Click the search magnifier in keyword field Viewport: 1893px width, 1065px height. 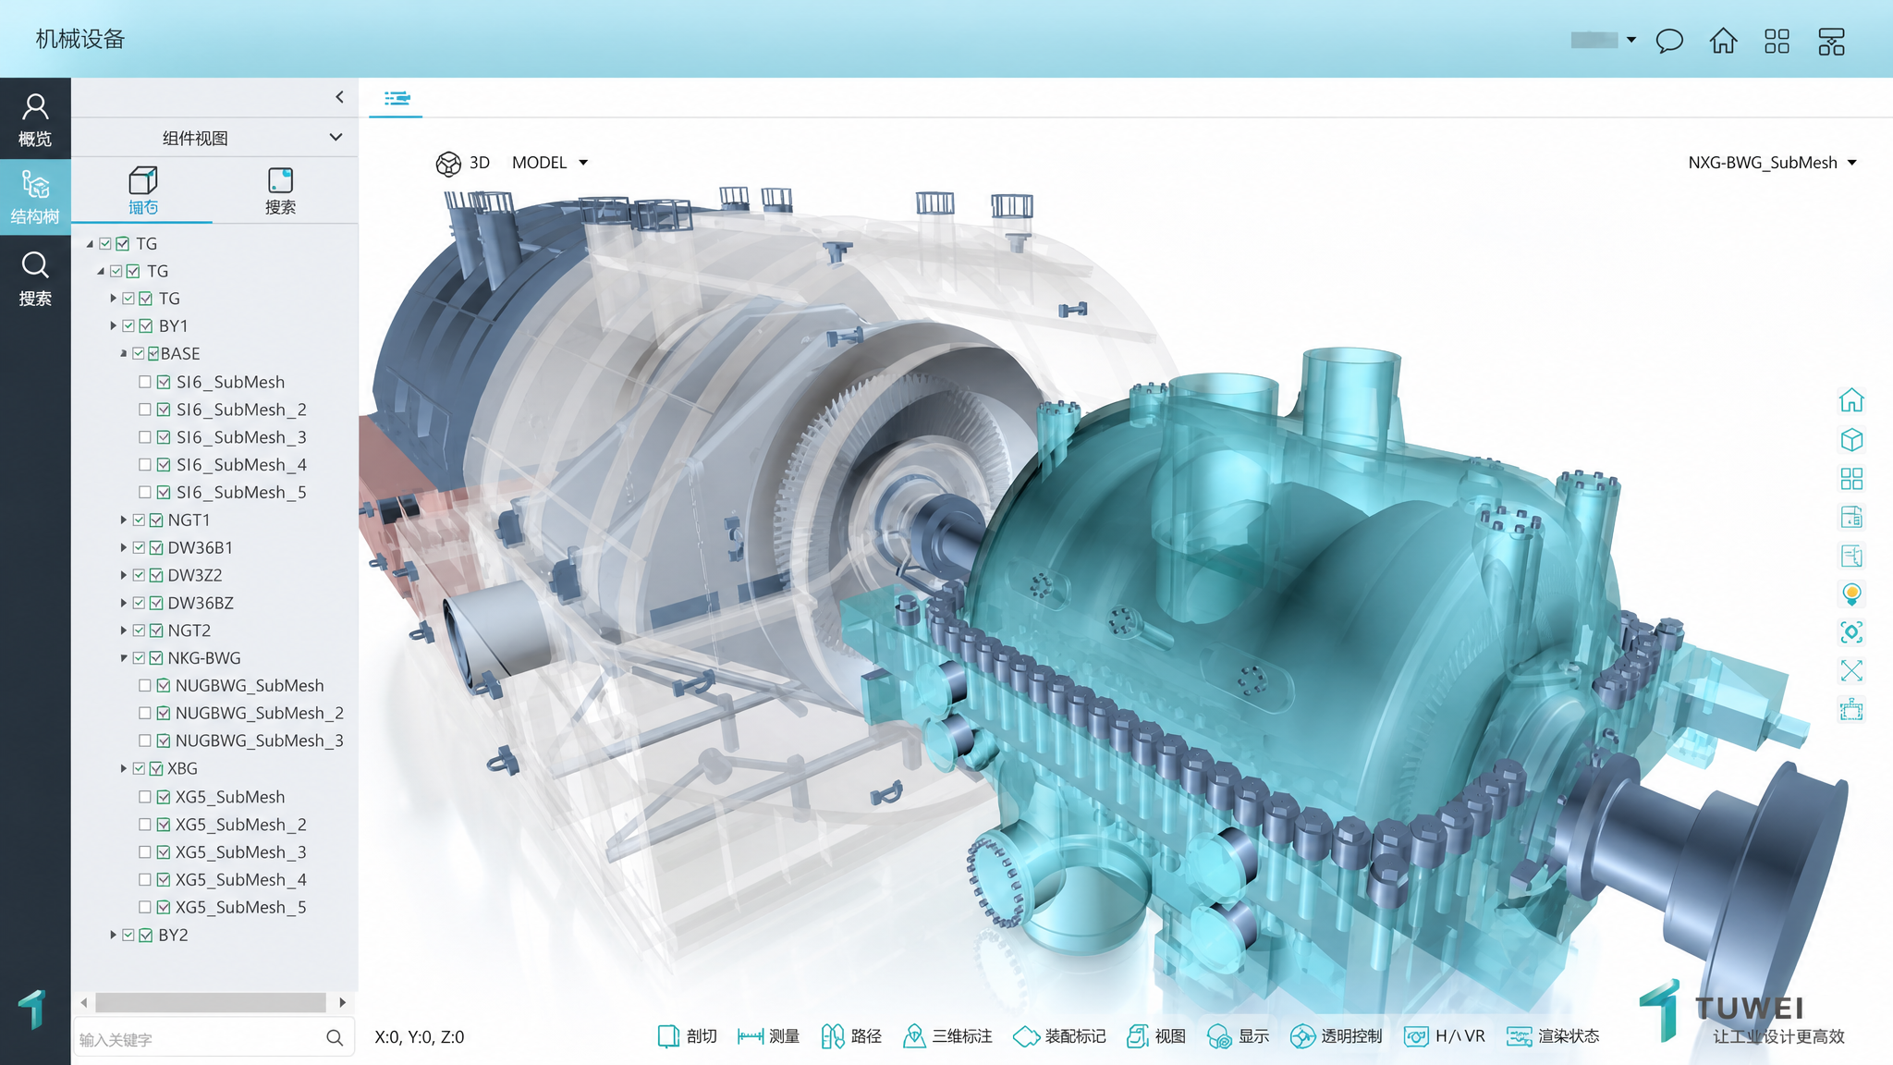(335, 1038)
